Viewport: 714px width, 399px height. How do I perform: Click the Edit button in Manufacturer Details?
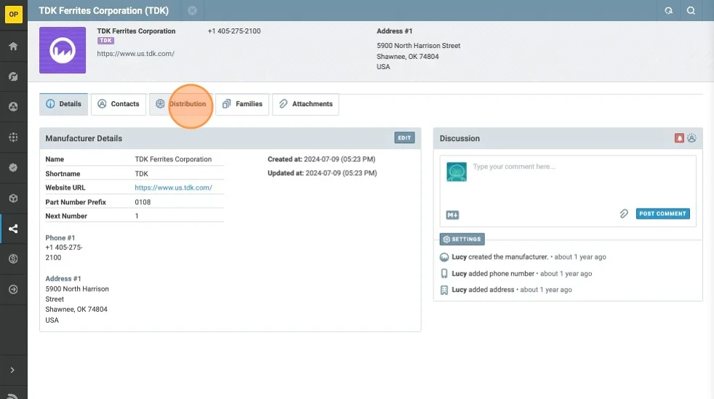pos(404,138)
